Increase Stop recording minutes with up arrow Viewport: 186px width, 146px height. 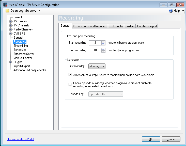[x=103, y=49]
